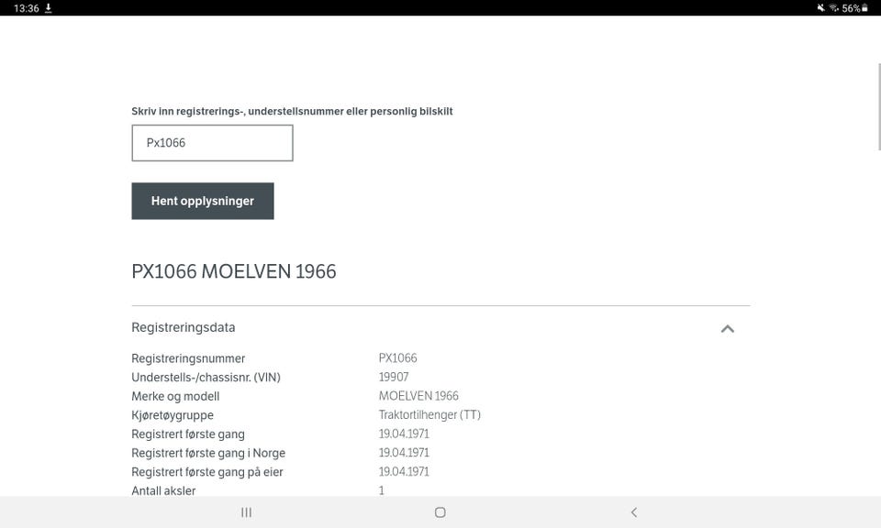Select the VIN value 19907
The image size is (881, 528).
click(394, 377)
